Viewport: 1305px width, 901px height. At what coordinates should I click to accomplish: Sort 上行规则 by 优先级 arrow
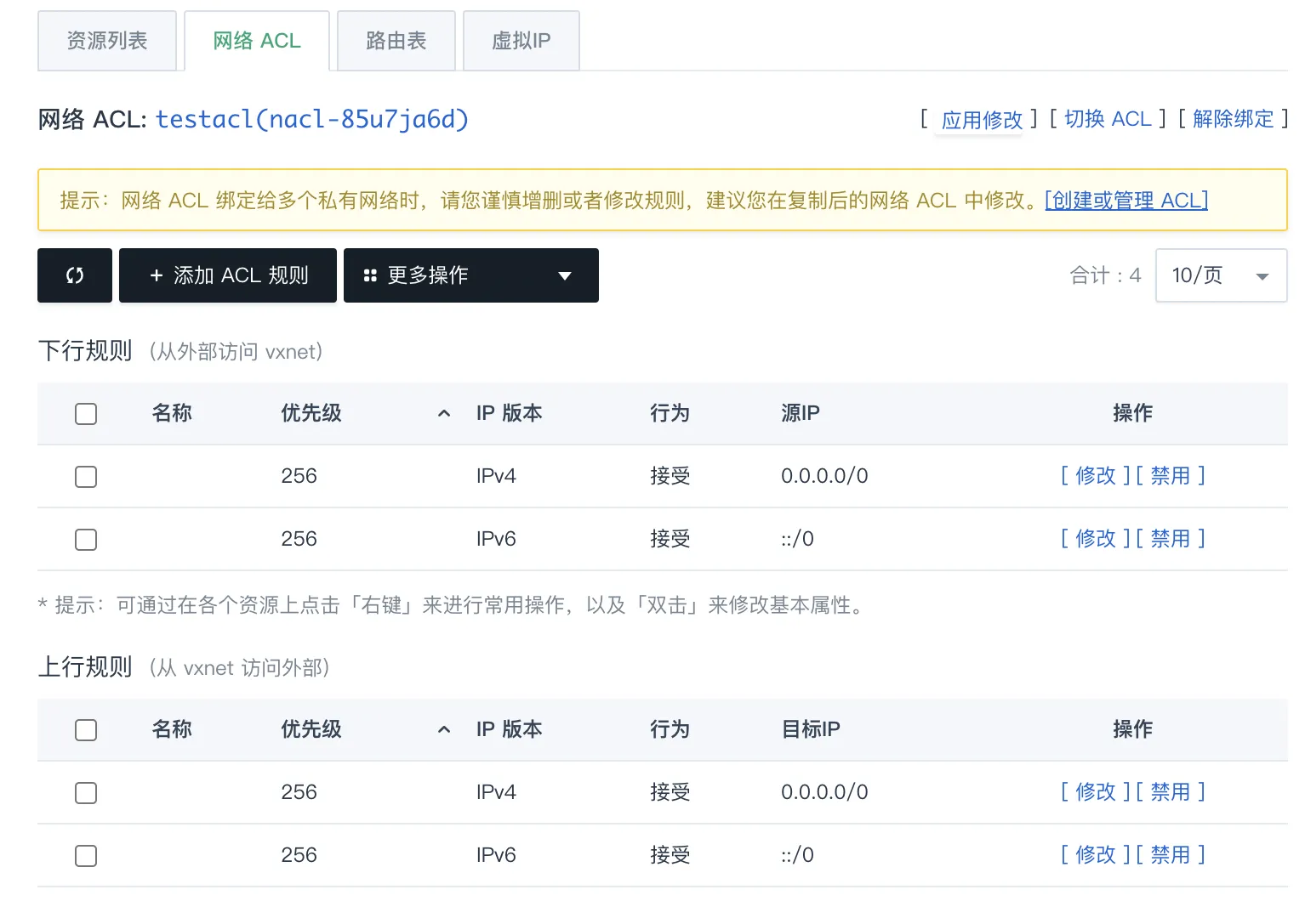pyautogui.click(x=443, y=730)
